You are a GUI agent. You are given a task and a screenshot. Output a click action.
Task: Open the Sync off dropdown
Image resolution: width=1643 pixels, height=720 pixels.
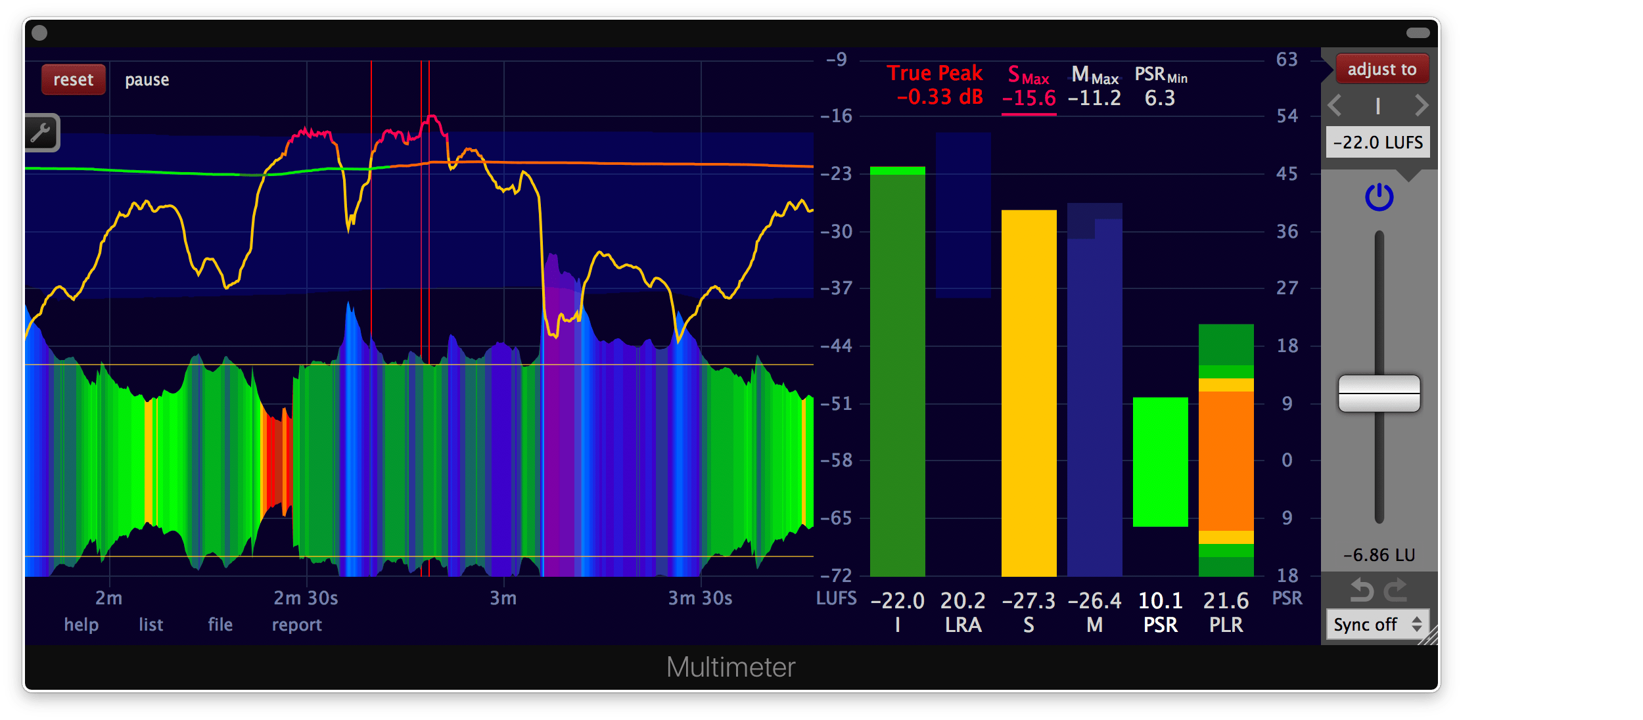pyautogui.click(x=1377, y=624)
